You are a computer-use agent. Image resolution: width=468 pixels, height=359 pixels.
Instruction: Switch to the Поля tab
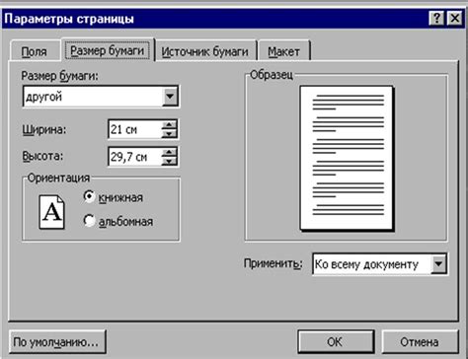(x=35, y=51)
